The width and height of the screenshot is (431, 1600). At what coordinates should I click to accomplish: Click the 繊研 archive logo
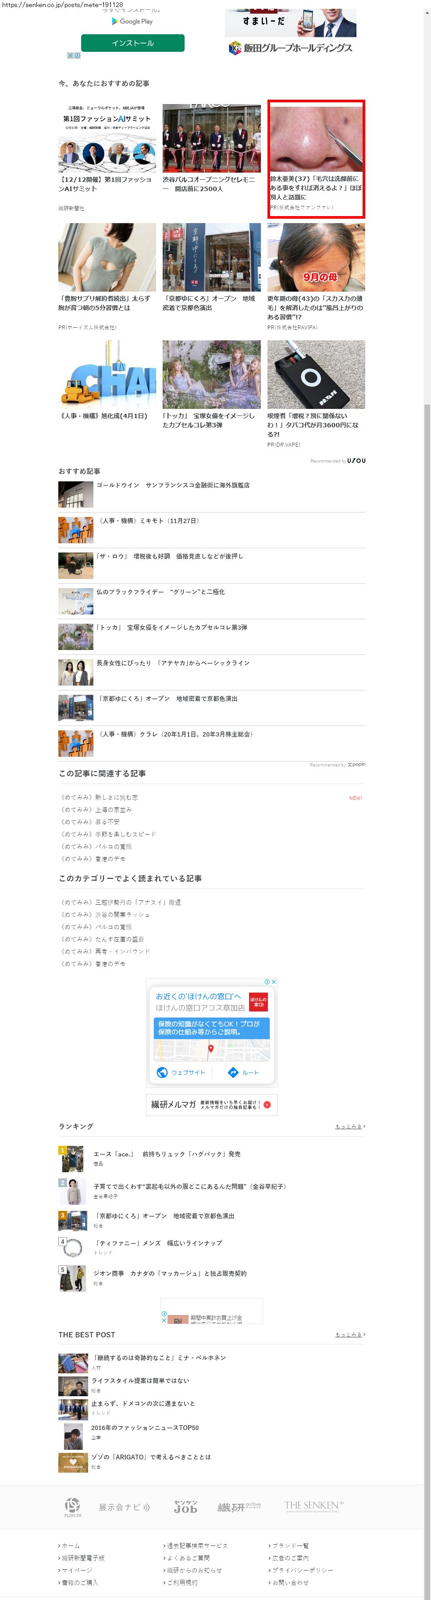point(239,1506)
